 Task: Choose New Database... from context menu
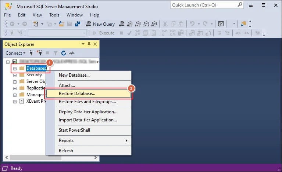(x=89, y=75)
